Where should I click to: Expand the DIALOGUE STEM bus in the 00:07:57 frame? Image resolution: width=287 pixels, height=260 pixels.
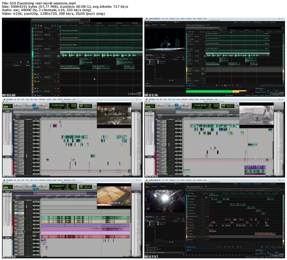(x=189, y=217)
